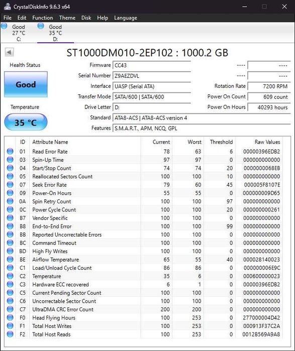The width and height of the screenshot is (295, 351).
Task: Open the Disk menu
Action: coord(86,18)
